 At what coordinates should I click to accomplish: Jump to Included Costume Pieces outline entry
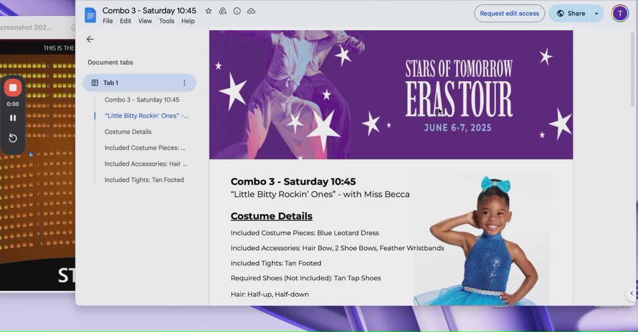tap(145, 148)
